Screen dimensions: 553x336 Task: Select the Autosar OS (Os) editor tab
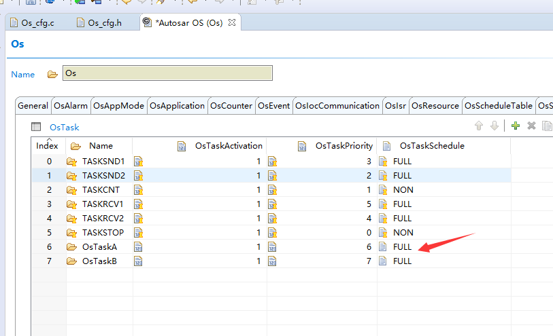point(189,23)
